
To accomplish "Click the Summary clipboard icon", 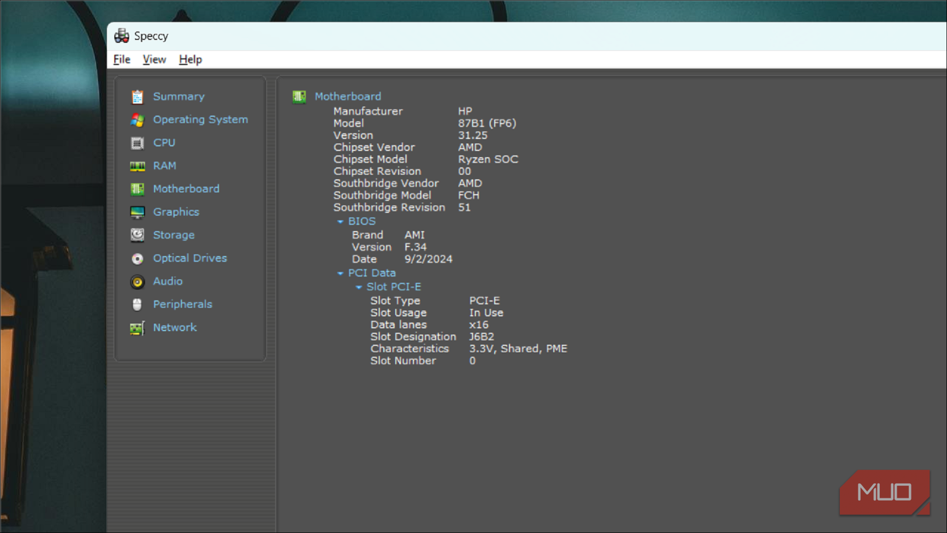I will 137,97.
